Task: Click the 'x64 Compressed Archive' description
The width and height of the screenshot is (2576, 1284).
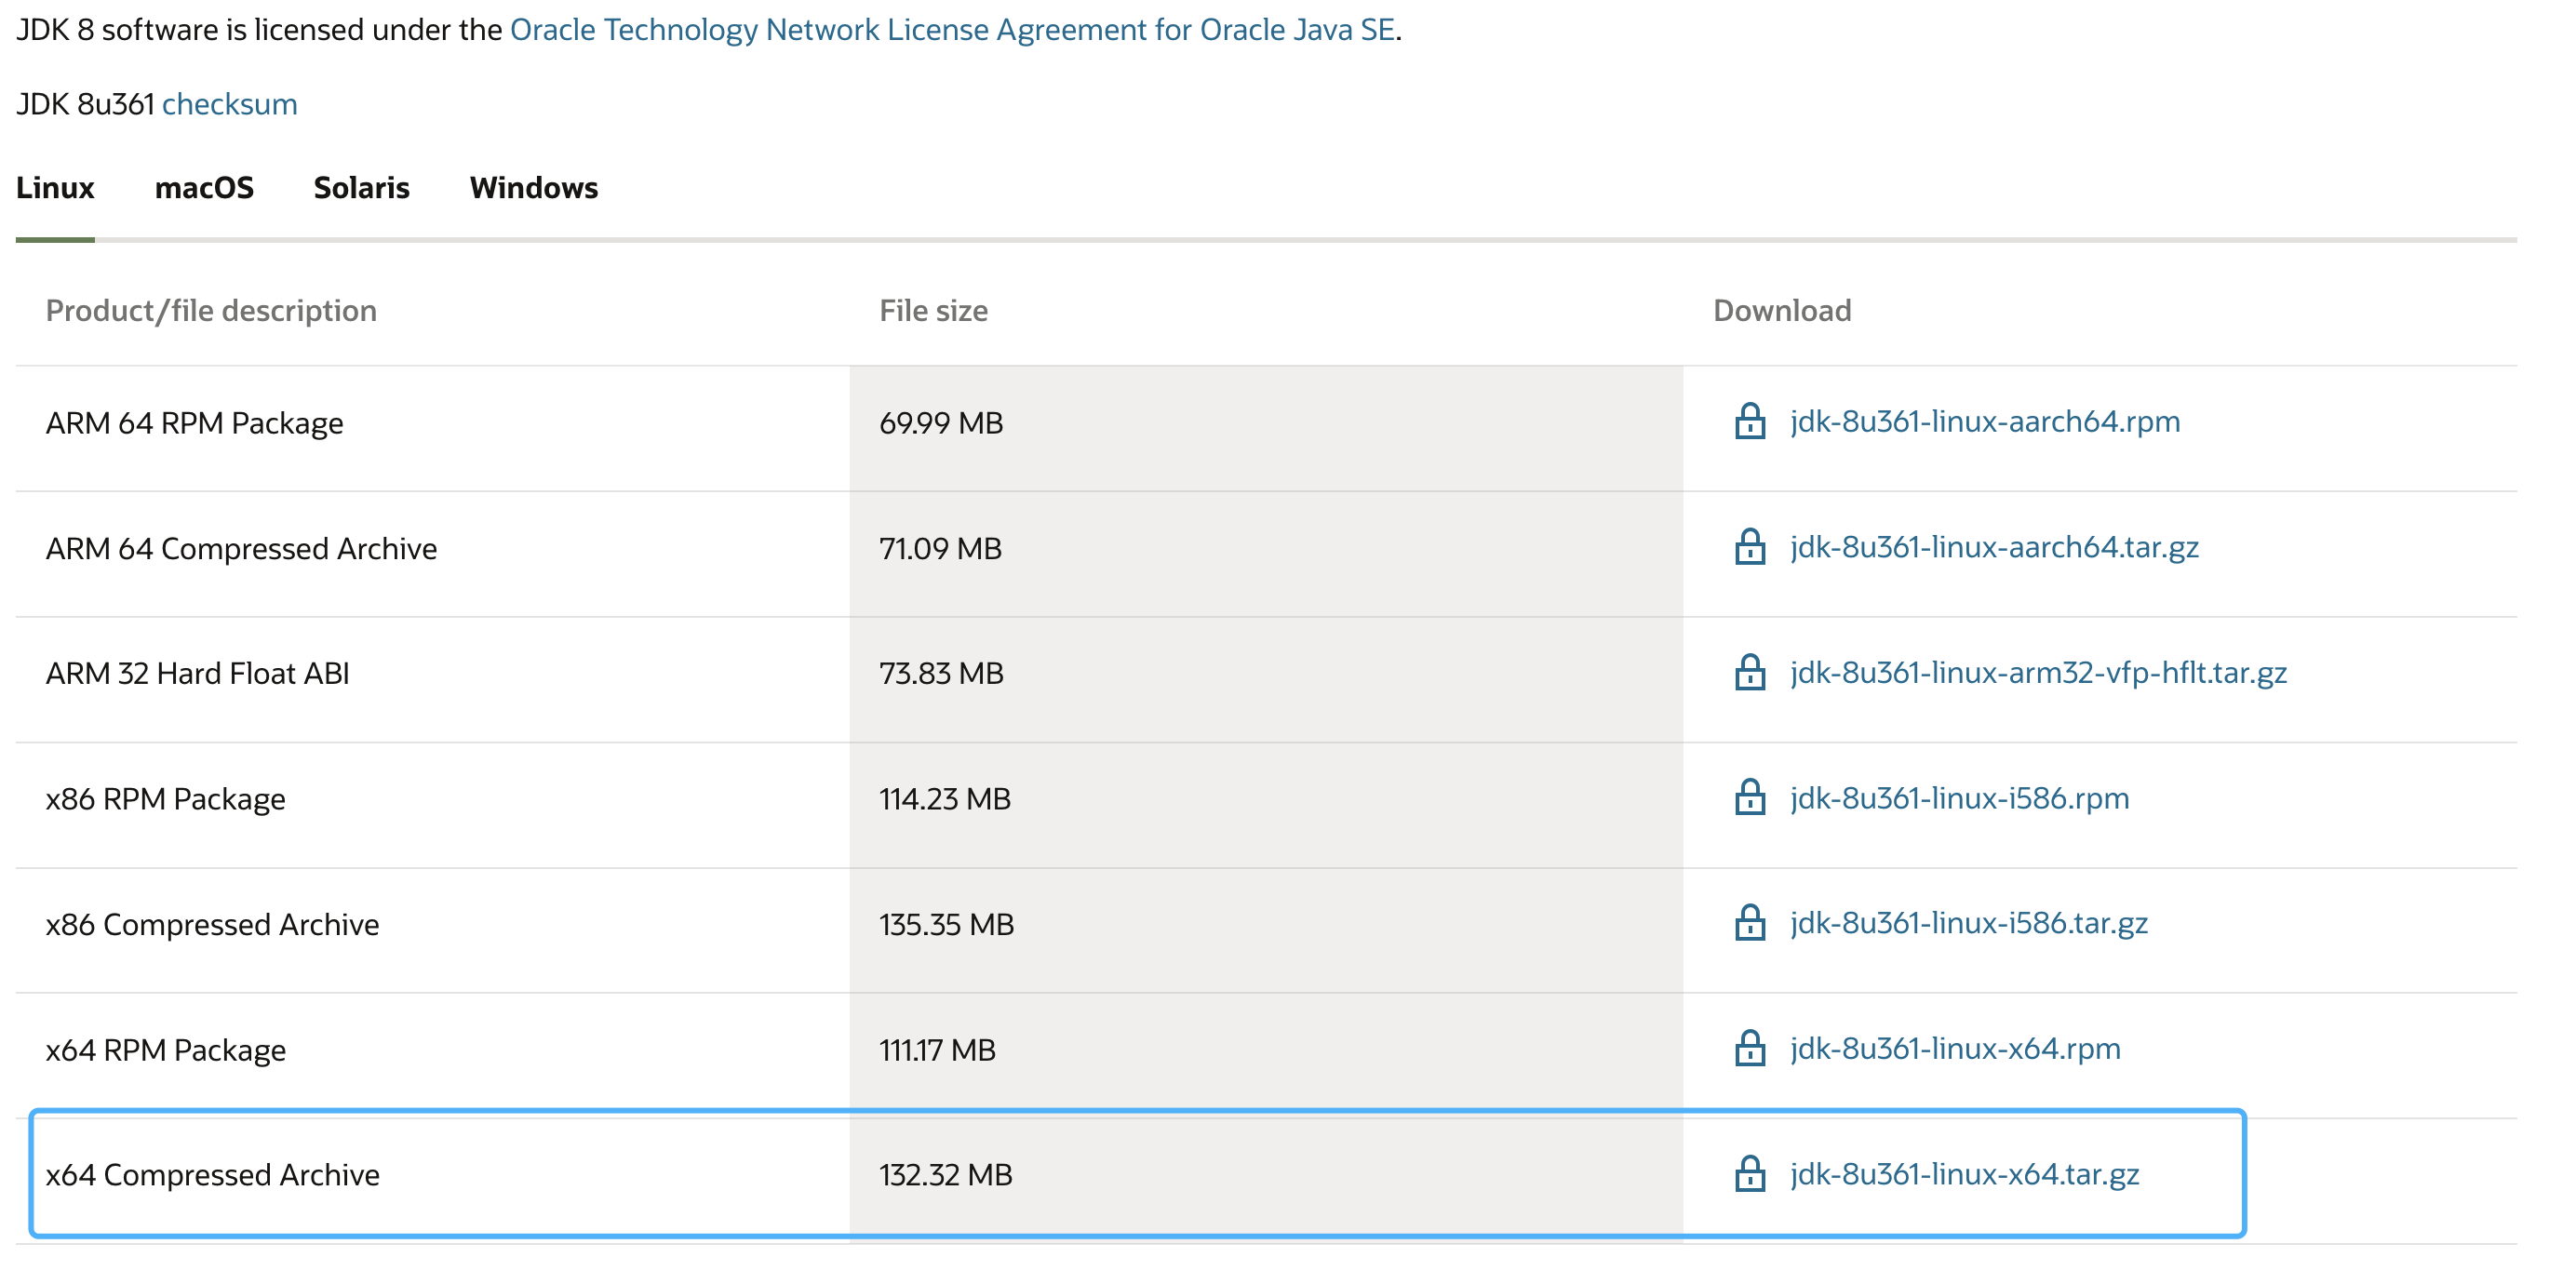Action: [x=212, y=1175]
